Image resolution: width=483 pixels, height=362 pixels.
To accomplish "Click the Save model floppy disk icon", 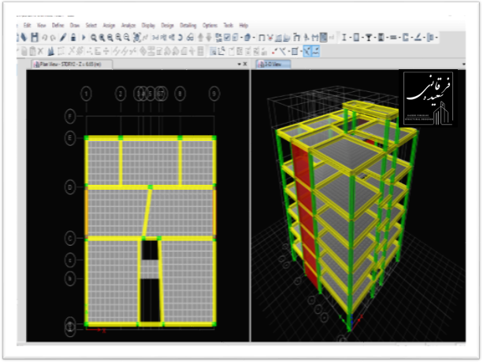I will [34, 37].
